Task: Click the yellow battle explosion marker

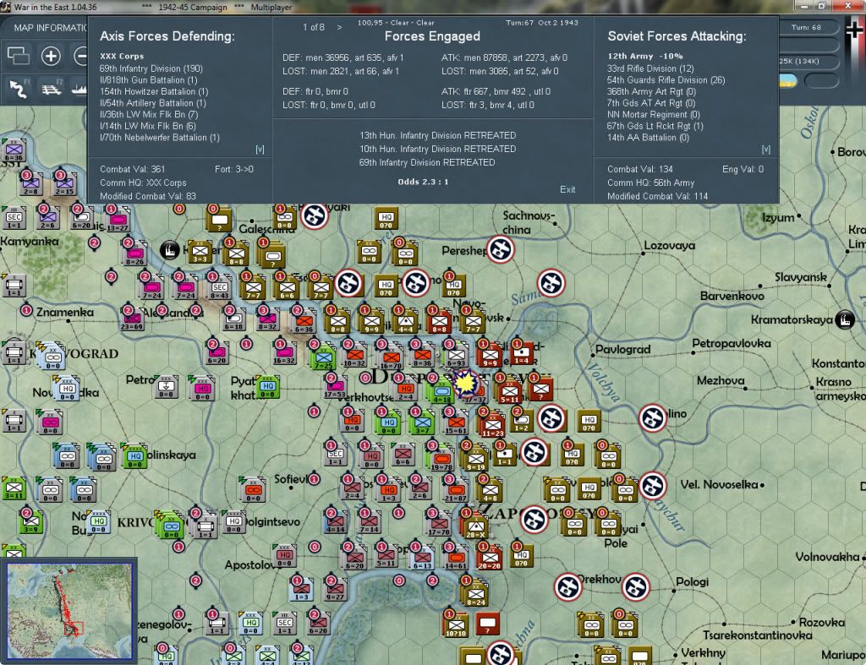Action: [465, 382]
